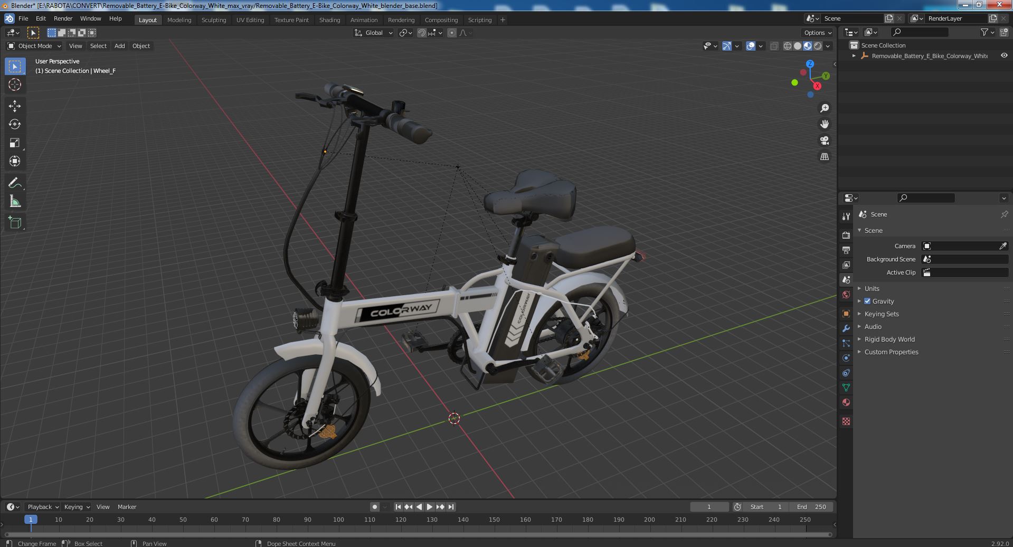Open the Render properties tab
Screen dimensions: 1013x547
pyautogui.click(x=846, y=235)
